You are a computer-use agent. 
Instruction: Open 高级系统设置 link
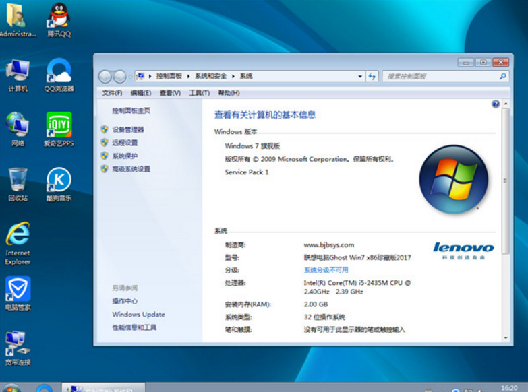[x=131, y=169]
